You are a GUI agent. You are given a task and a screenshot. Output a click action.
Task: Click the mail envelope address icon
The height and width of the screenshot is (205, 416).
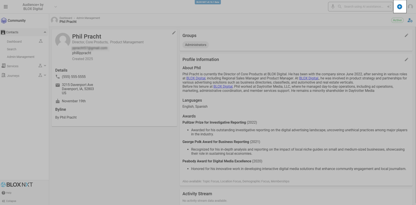click(x=58, y=85)
